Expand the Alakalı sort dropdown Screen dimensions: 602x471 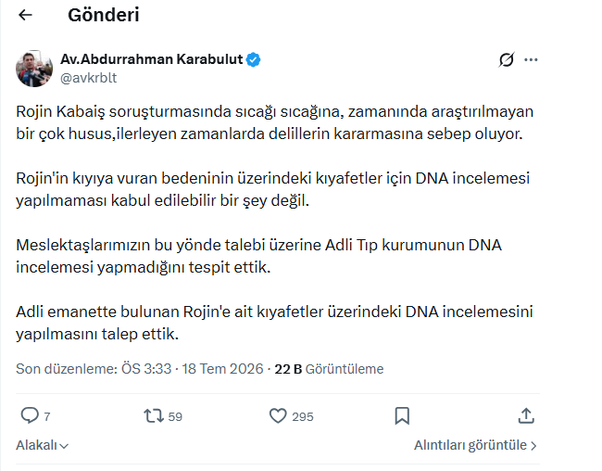(x=43, y=445)
